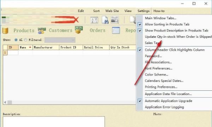The width and height of the screenshot is (212, 127).
Task: Close the Settings menu via its title
Action: point(143,11)
